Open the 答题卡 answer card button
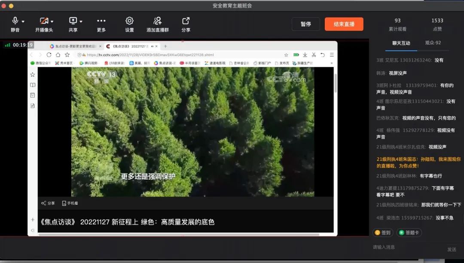 [409, 233]
